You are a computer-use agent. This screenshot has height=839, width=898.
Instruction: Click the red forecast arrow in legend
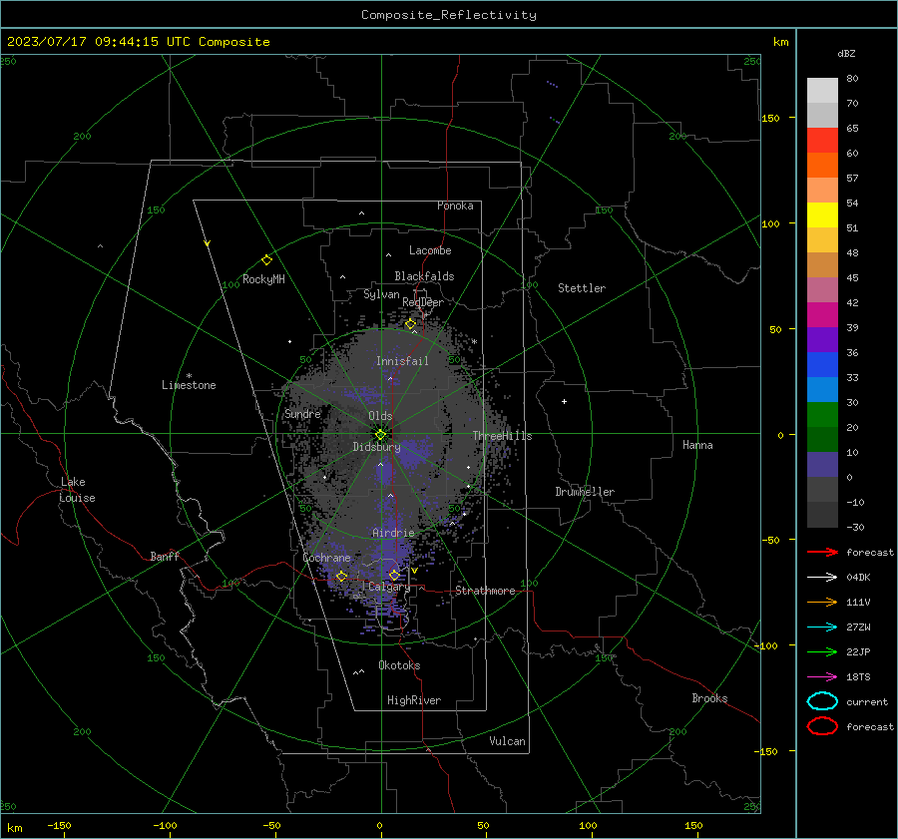822,552
